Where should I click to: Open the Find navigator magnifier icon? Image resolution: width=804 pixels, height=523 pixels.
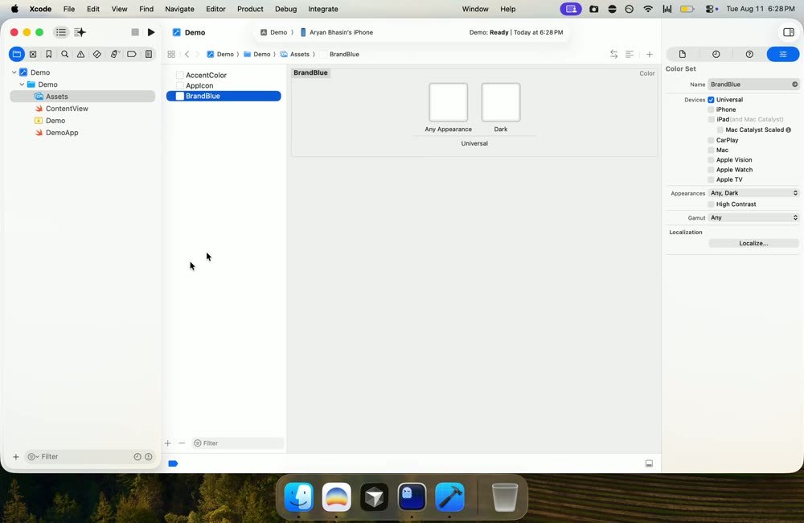64,54
